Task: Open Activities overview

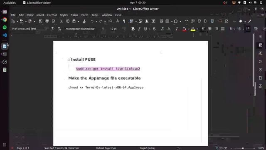Action: tap(10, 2)
